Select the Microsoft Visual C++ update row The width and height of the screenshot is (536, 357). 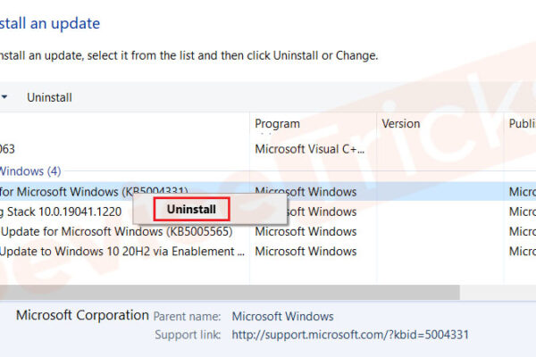point(268,149)
